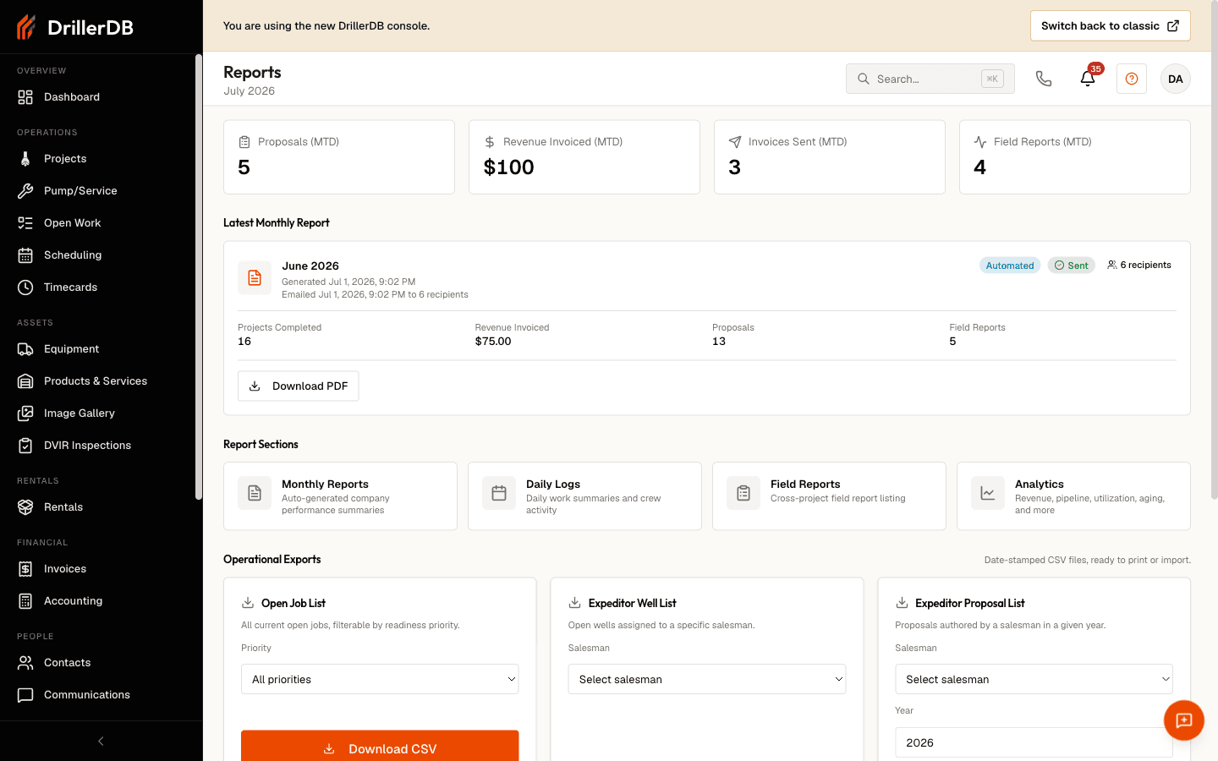Image resolution: width=1218 pixels, height=761 pixels.
Task: Click the Contacts people icon
Action: click(25, 663)
